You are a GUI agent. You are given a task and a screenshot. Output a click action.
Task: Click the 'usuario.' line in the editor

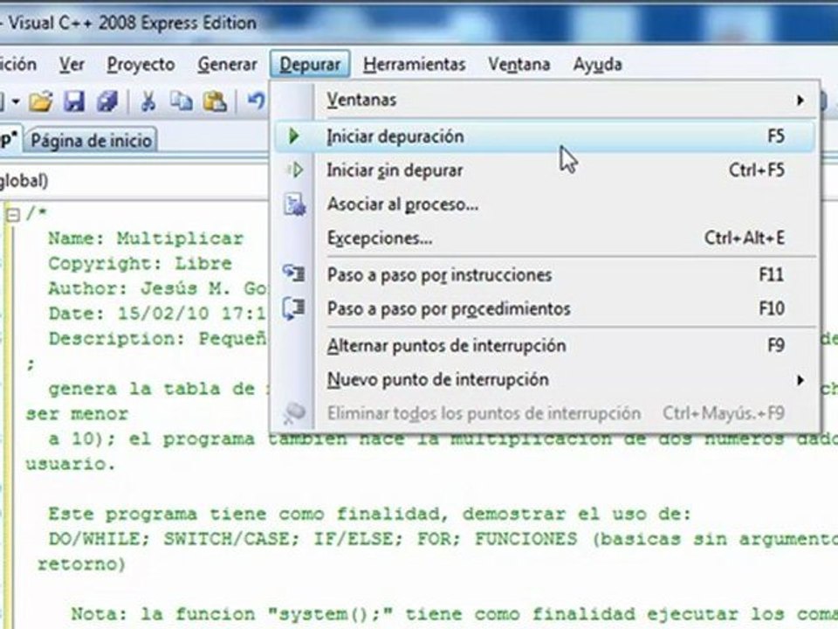(70, 464)
